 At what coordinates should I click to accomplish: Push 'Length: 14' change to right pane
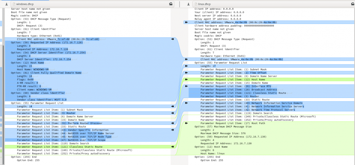click(172, 106)
